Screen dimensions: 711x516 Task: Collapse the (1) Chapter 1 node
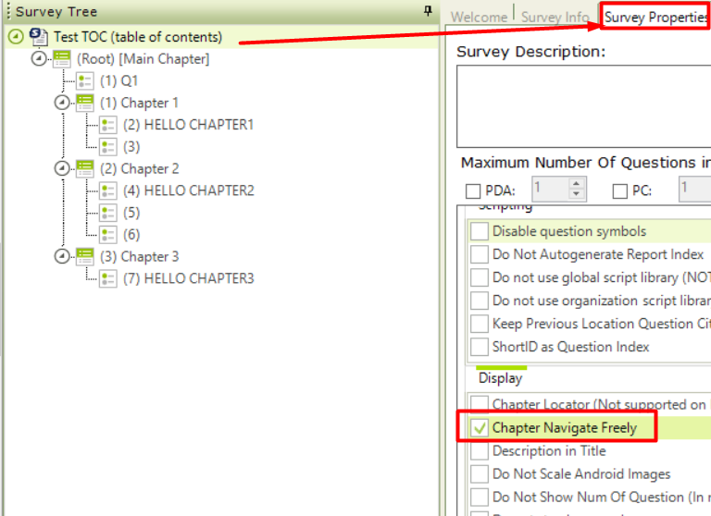point(62,103)
